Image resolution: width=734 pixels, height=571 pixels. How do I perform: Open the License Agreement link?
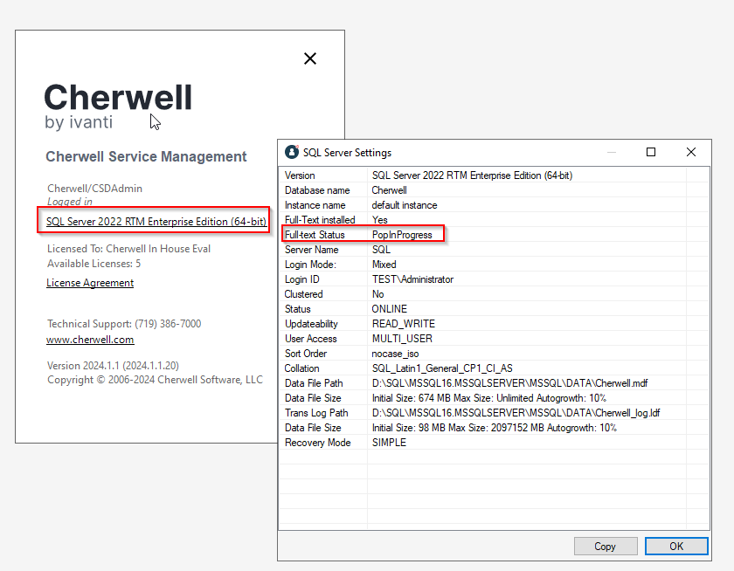(90, 283)
